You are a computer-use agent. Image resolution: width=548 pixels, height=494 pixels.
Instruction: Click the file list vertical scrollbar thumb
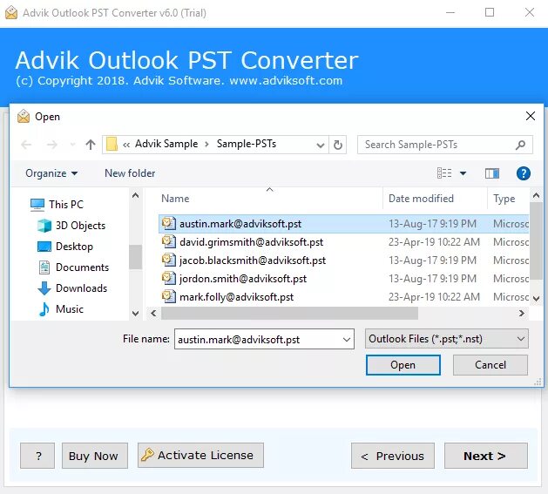(x=536, y=240)
